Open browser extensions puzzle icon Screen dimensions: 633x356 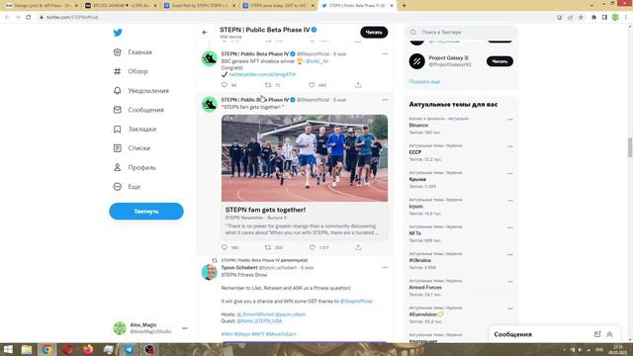pos(593,18)
